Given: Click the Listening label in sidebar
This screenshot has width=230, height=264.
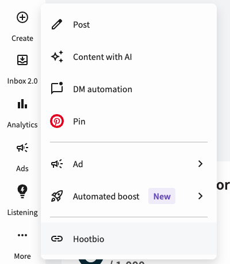Looking at the screenshot, I should pyautogui.click(x=22, y=213).
